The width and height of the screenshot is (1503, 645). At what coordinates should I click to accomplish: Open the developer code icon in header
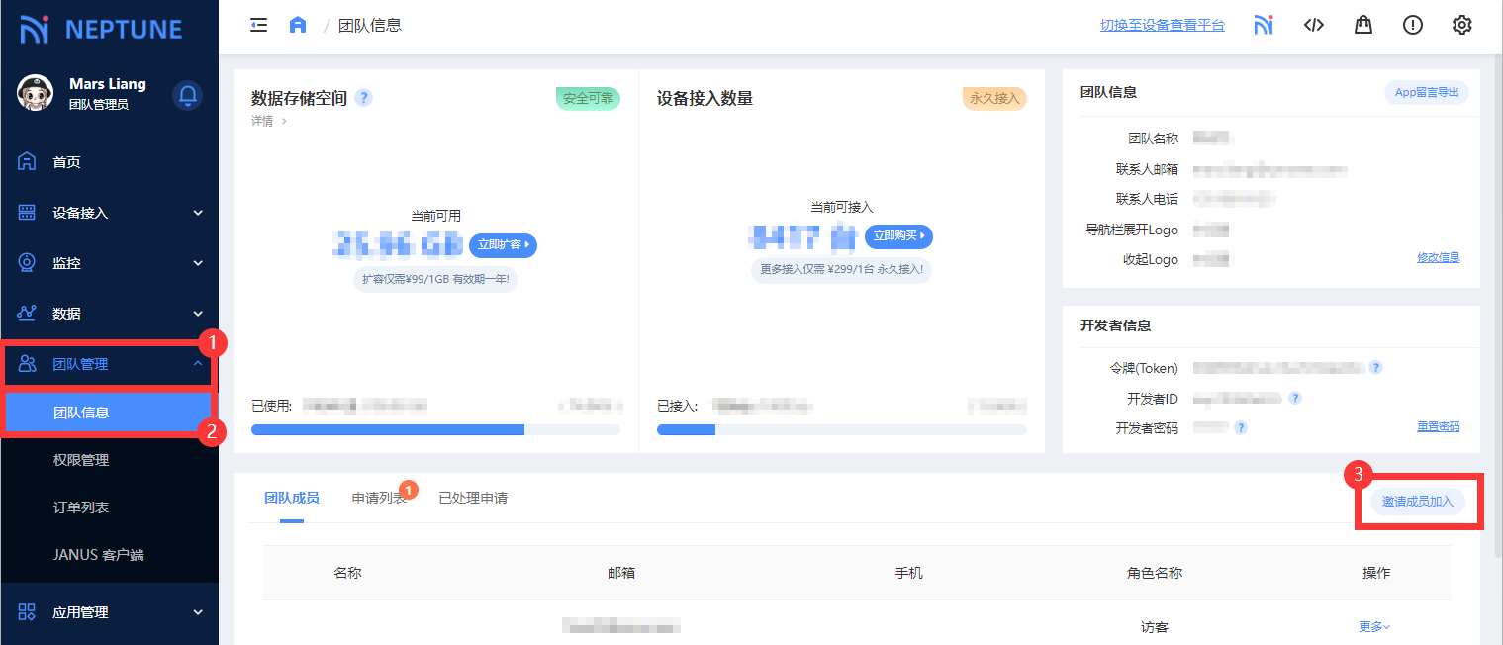tap(1313, 25)
